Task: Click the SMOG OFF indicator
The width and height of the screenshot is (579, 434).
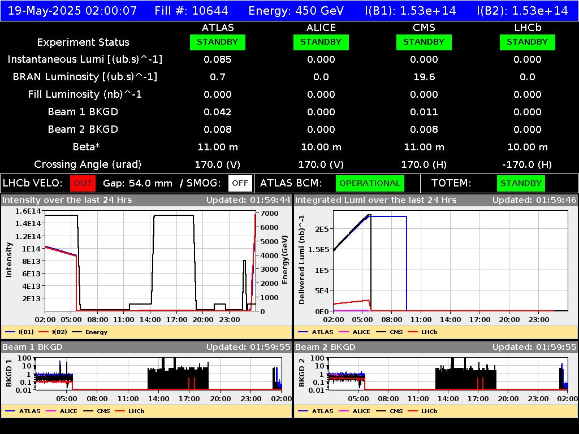Action: pyautogui.click(x=240, y=183)
